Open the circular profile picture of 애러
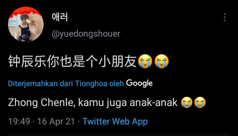Image resolution: width=238 pixels, height=136 pixels. [26, 24]
